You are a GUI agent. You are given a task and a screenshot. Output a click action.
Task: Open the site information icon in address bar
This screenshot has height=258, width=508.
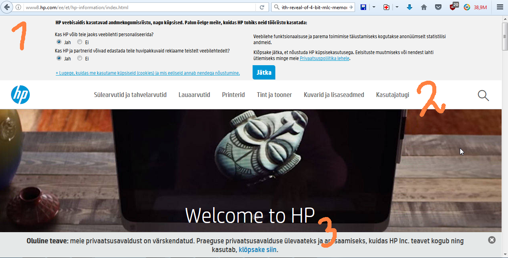19,7
